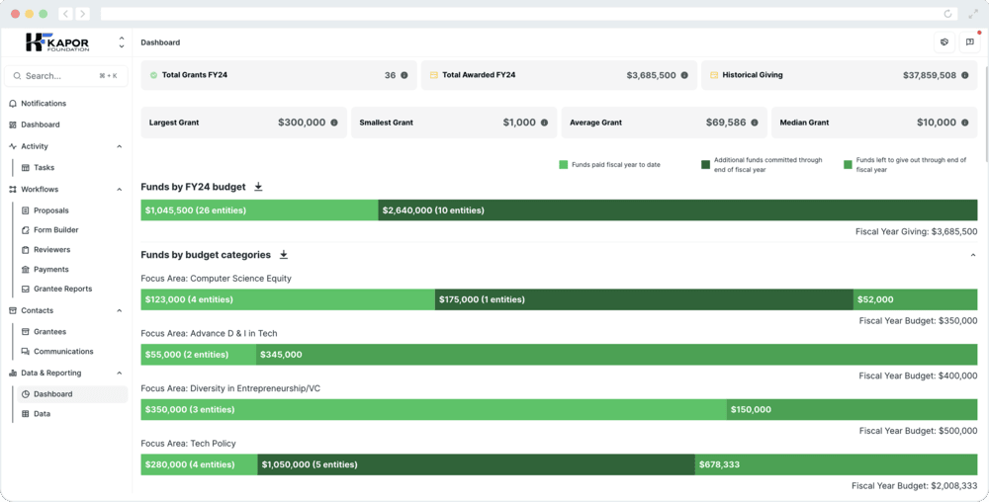The width and height of the screenshot is (989, 502).
Task: Click info icon beside Smallest Grant
Action: (x=544, y=123)
